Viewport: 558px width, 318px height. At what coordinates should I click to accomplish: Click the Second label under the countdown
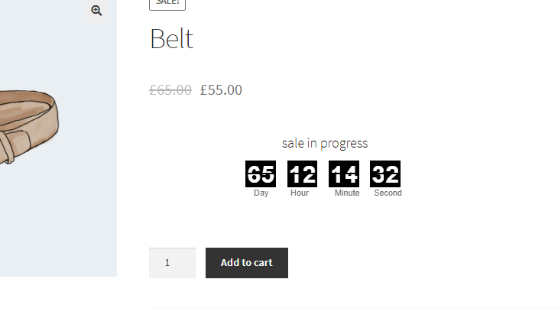point(388,193)
